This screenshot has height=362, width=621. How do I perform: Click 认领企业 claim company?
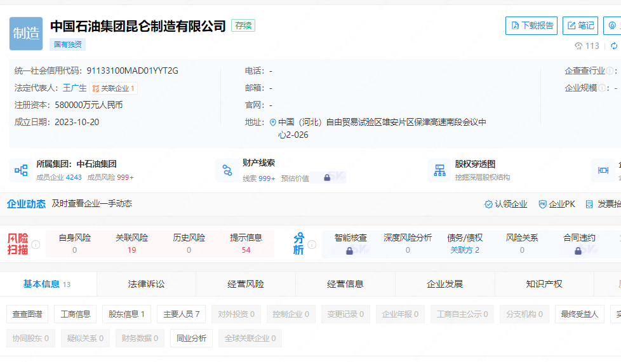click(505, 204)
